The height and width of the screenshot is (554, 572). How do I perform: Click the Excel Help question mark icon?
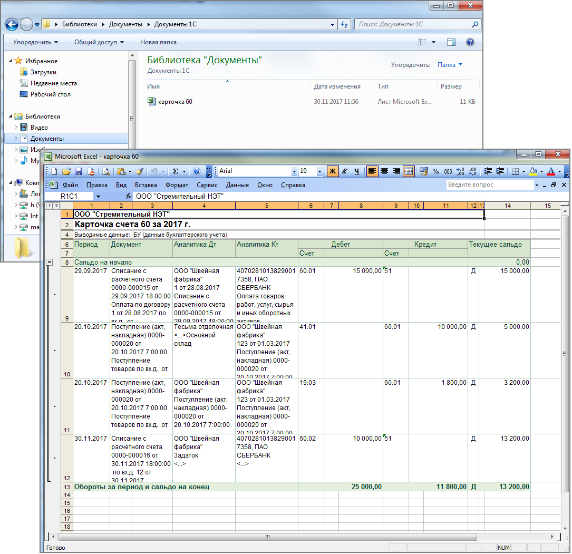(197, 171)
